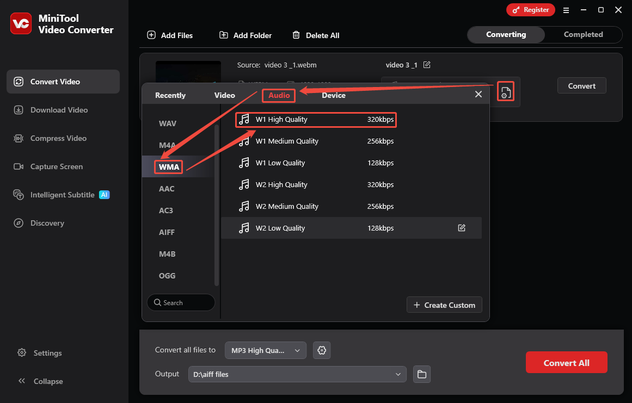The image size is (632, 403).
Task: Open the Capture Screen feature
Action: pyautogui.click(x=55, y=166)
